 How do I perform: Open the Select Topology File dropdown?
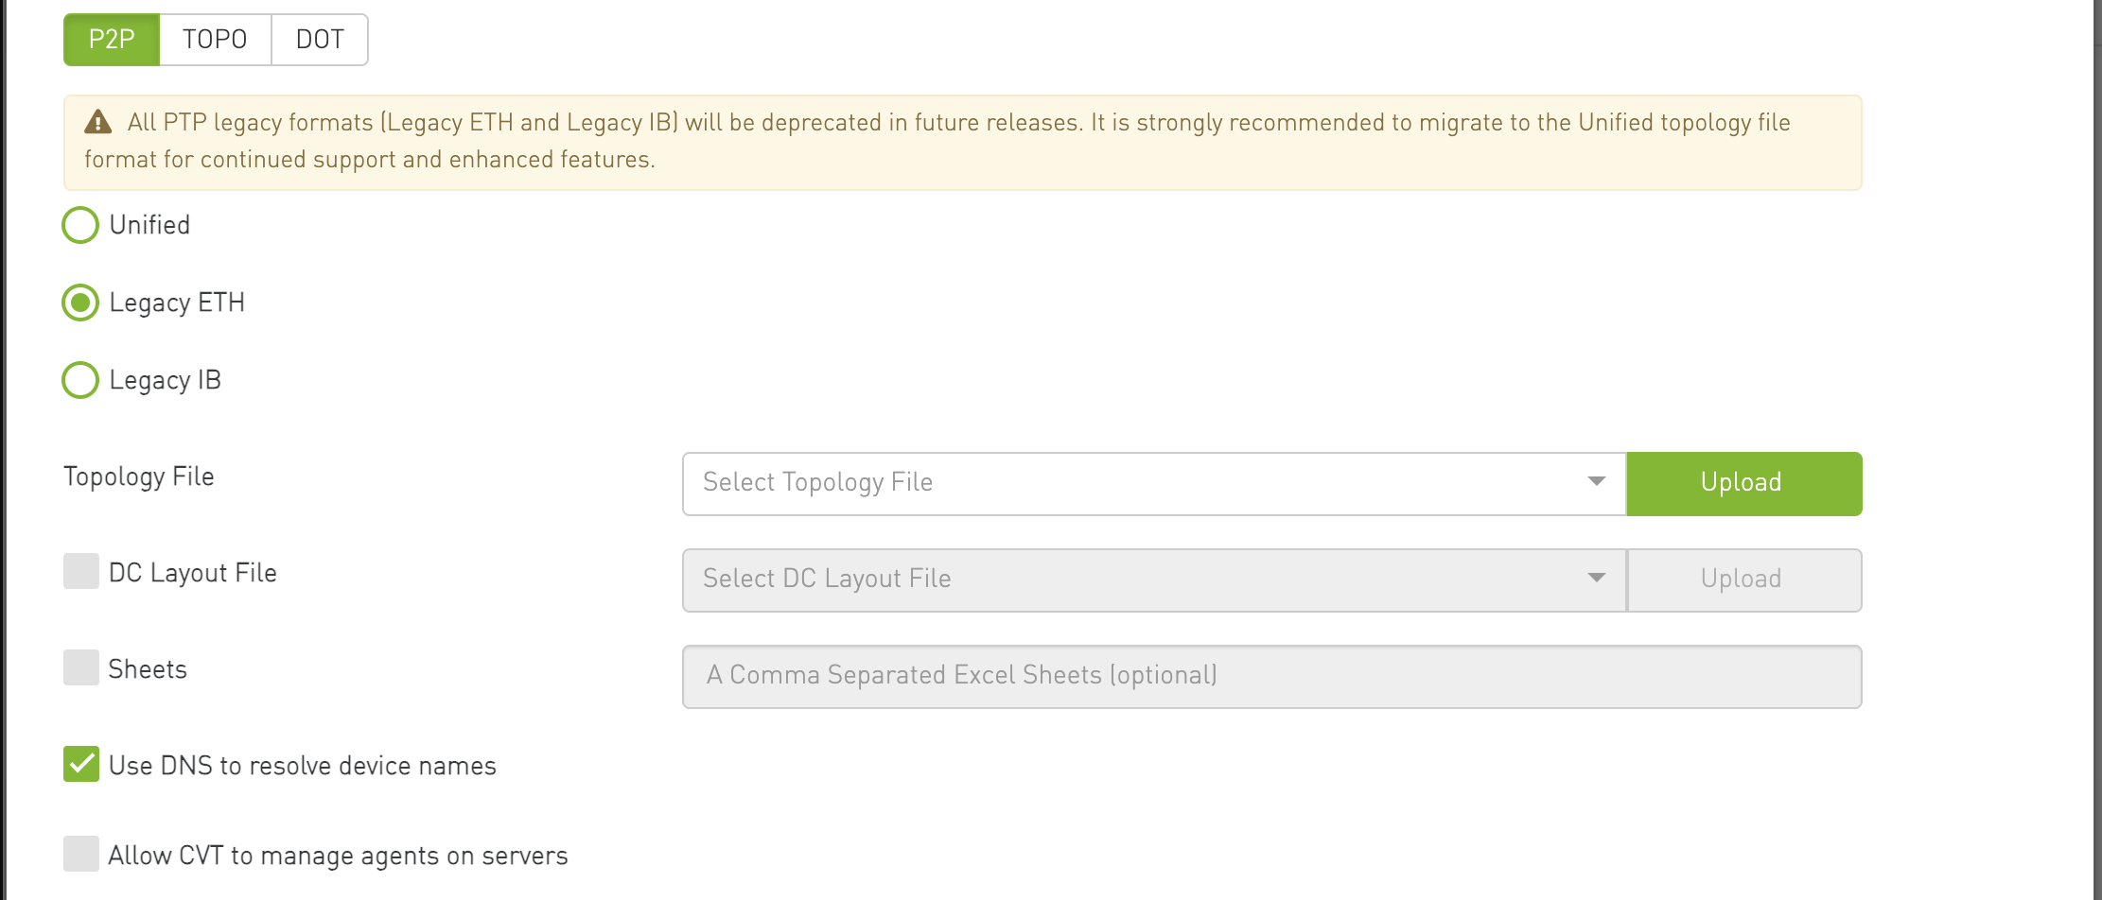pyautogui.click(x=1154, y=484)
